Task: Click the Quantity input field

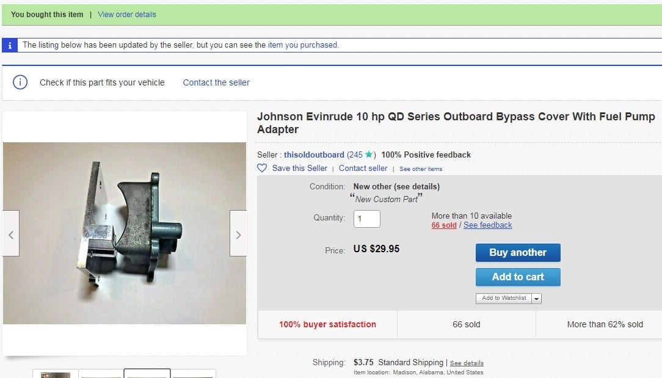Action: (367, 219)
